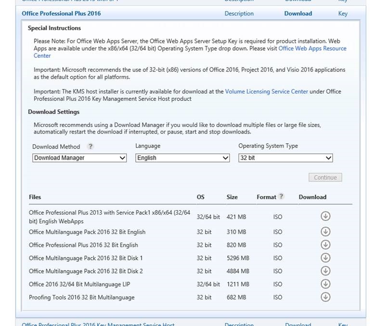Open the Download Method dropdown
375x326 pixels.
pyautogui.click(x=79, y=158)
